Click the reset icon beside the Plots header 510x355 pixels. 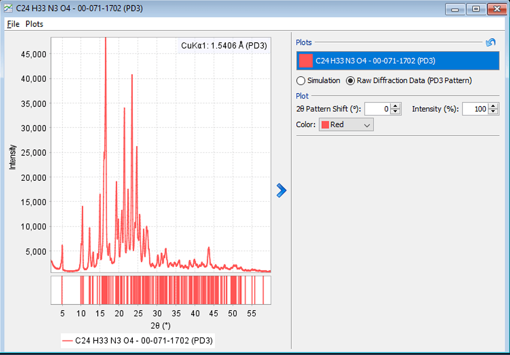pyautogui.click(x=491, y=42)
